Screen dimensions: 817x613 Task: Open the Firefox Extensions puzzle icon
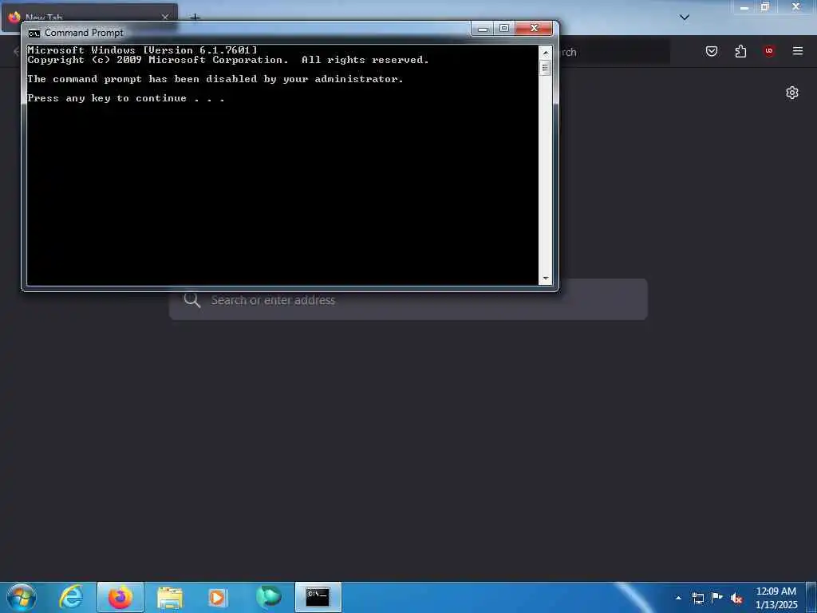(740, 51)
